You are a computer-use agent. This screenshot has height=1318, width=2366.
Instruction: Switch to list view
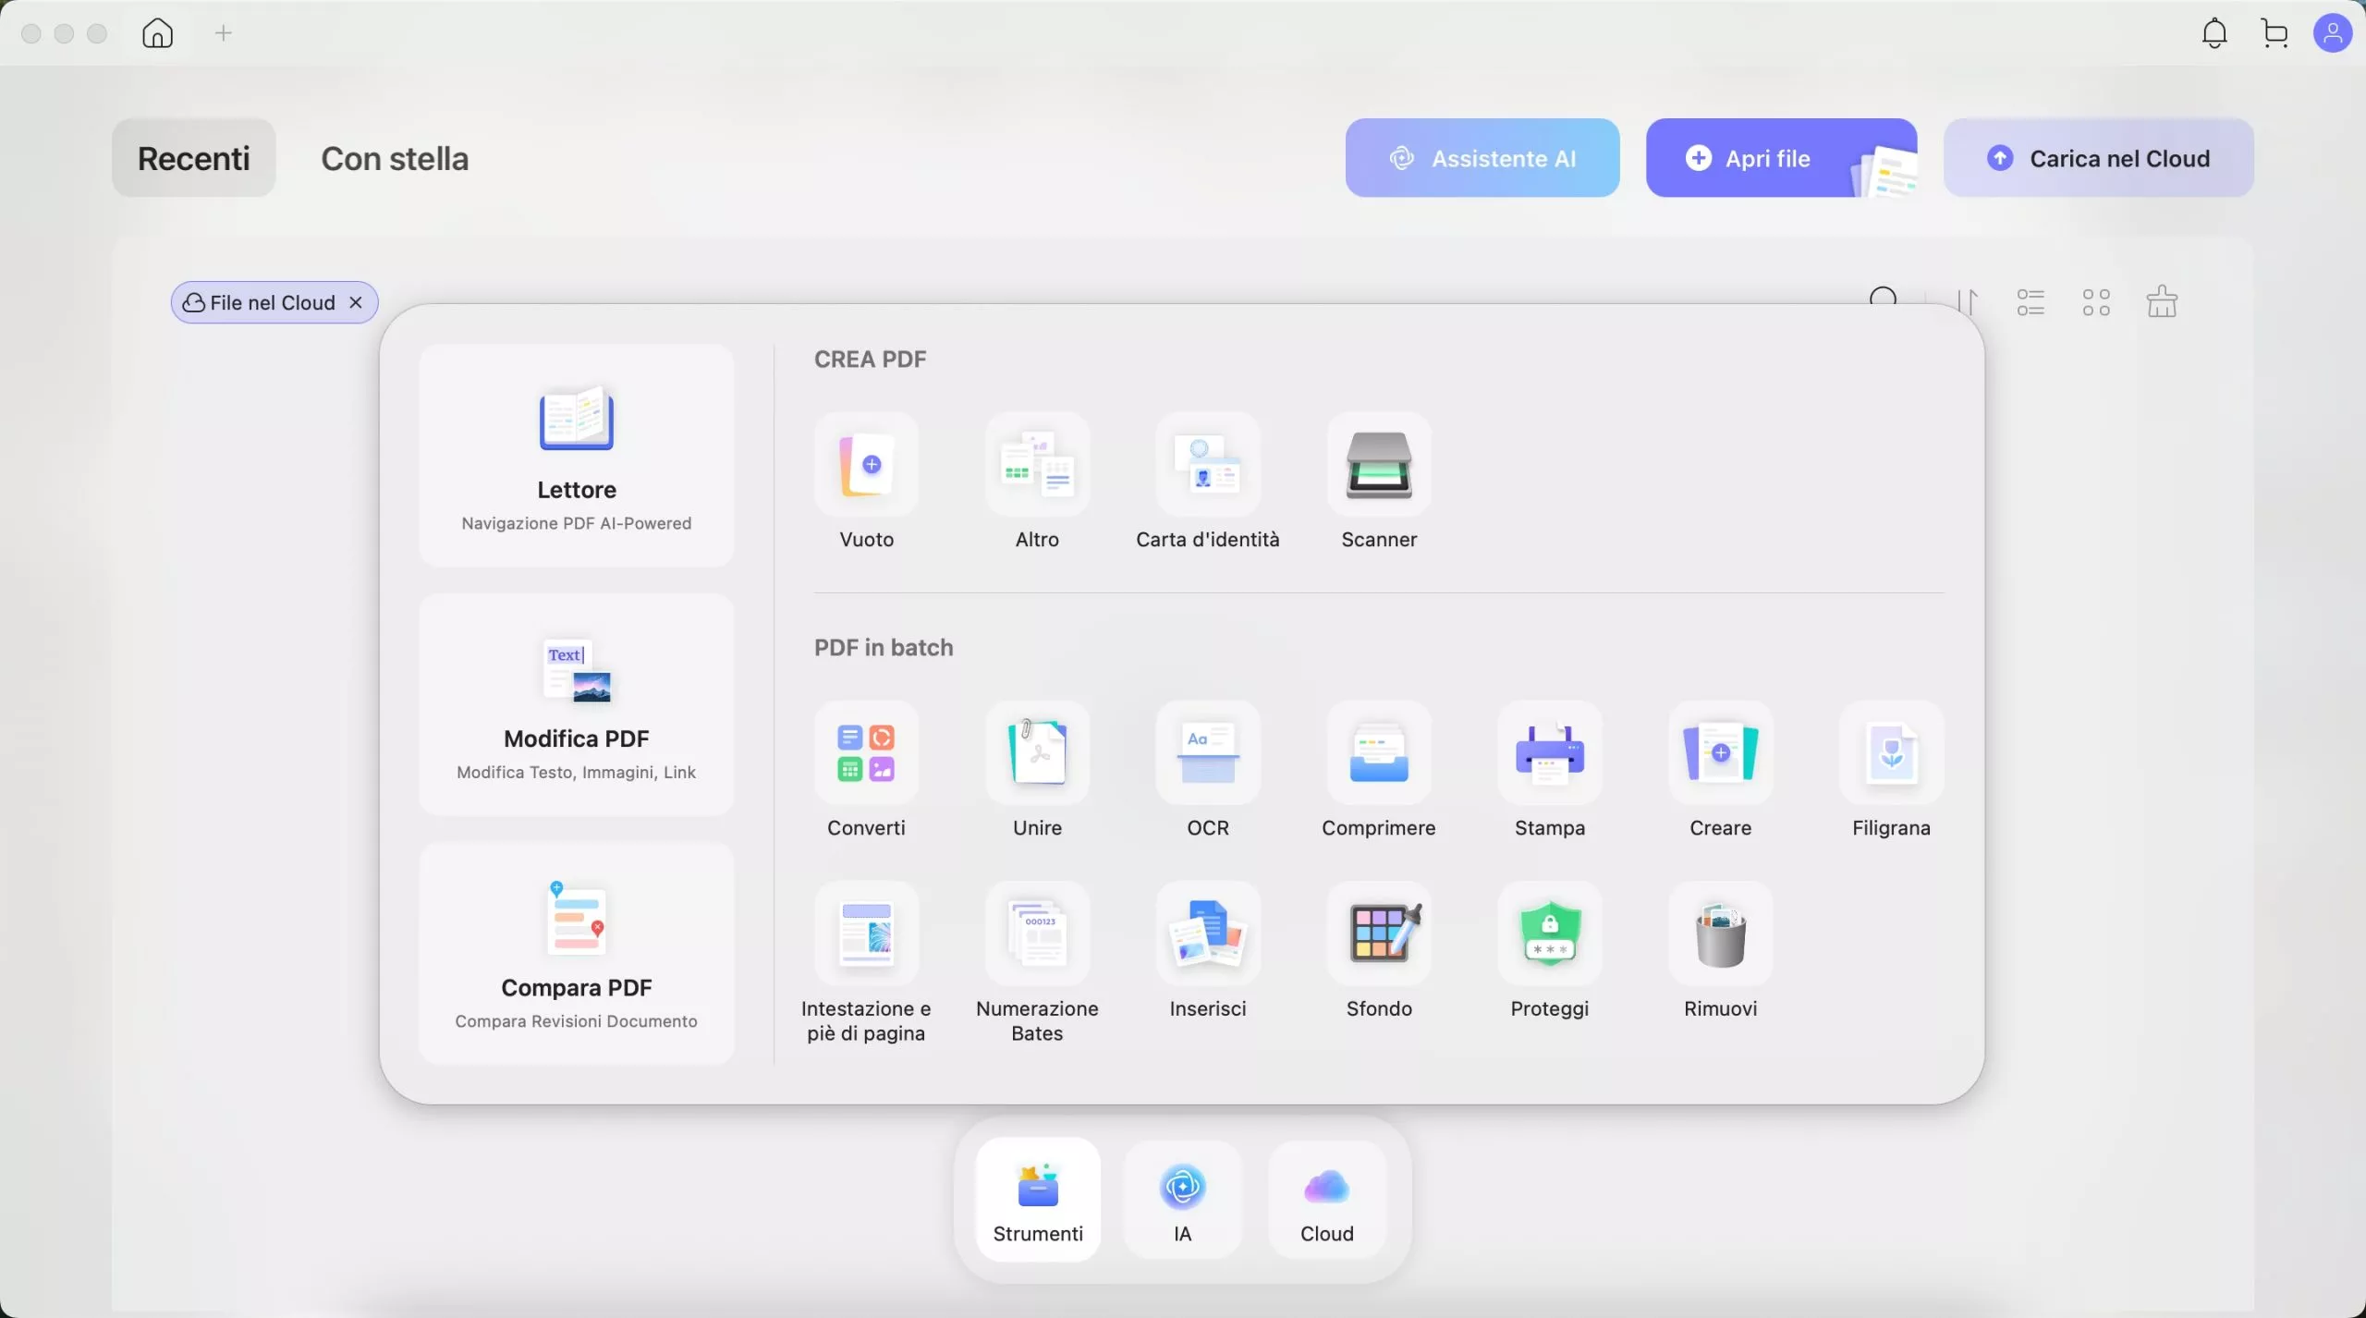[x=2031, y=302]
